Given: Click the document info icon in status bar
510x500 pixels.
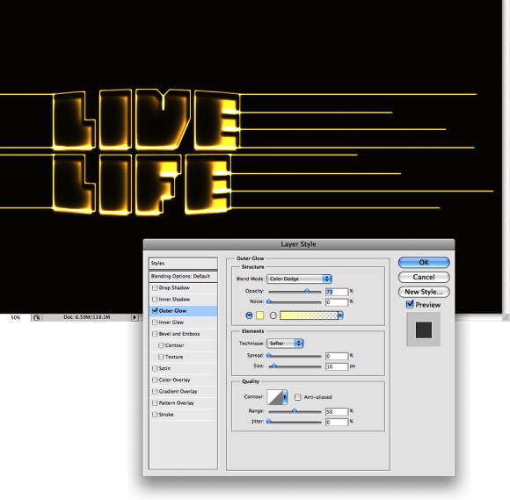Looking at the screenshot, I should coord(37,317).
